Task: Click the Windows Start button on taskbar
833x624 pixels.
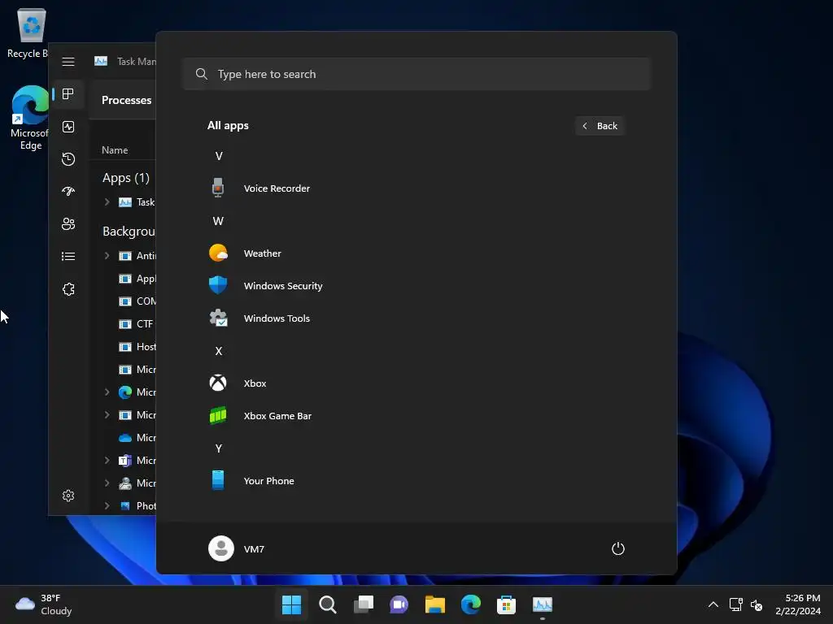Action: [x=291, y=604]
